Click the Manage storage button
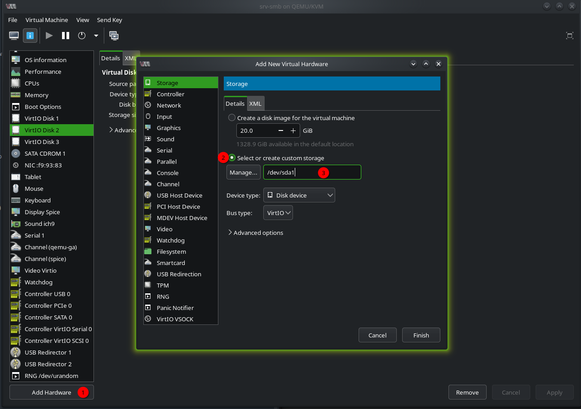581x409 pixels. coord(243,172)
